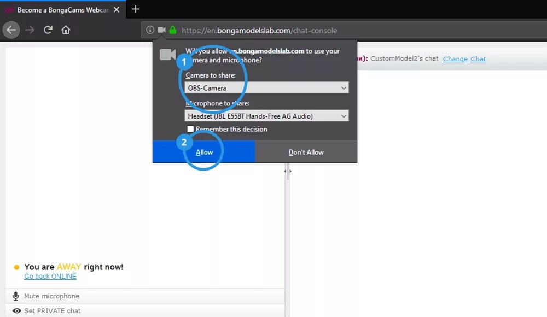Screen dimensions: 547x317
Task: Reload the page with the refresh icon
Action: (x=48, y=30)
